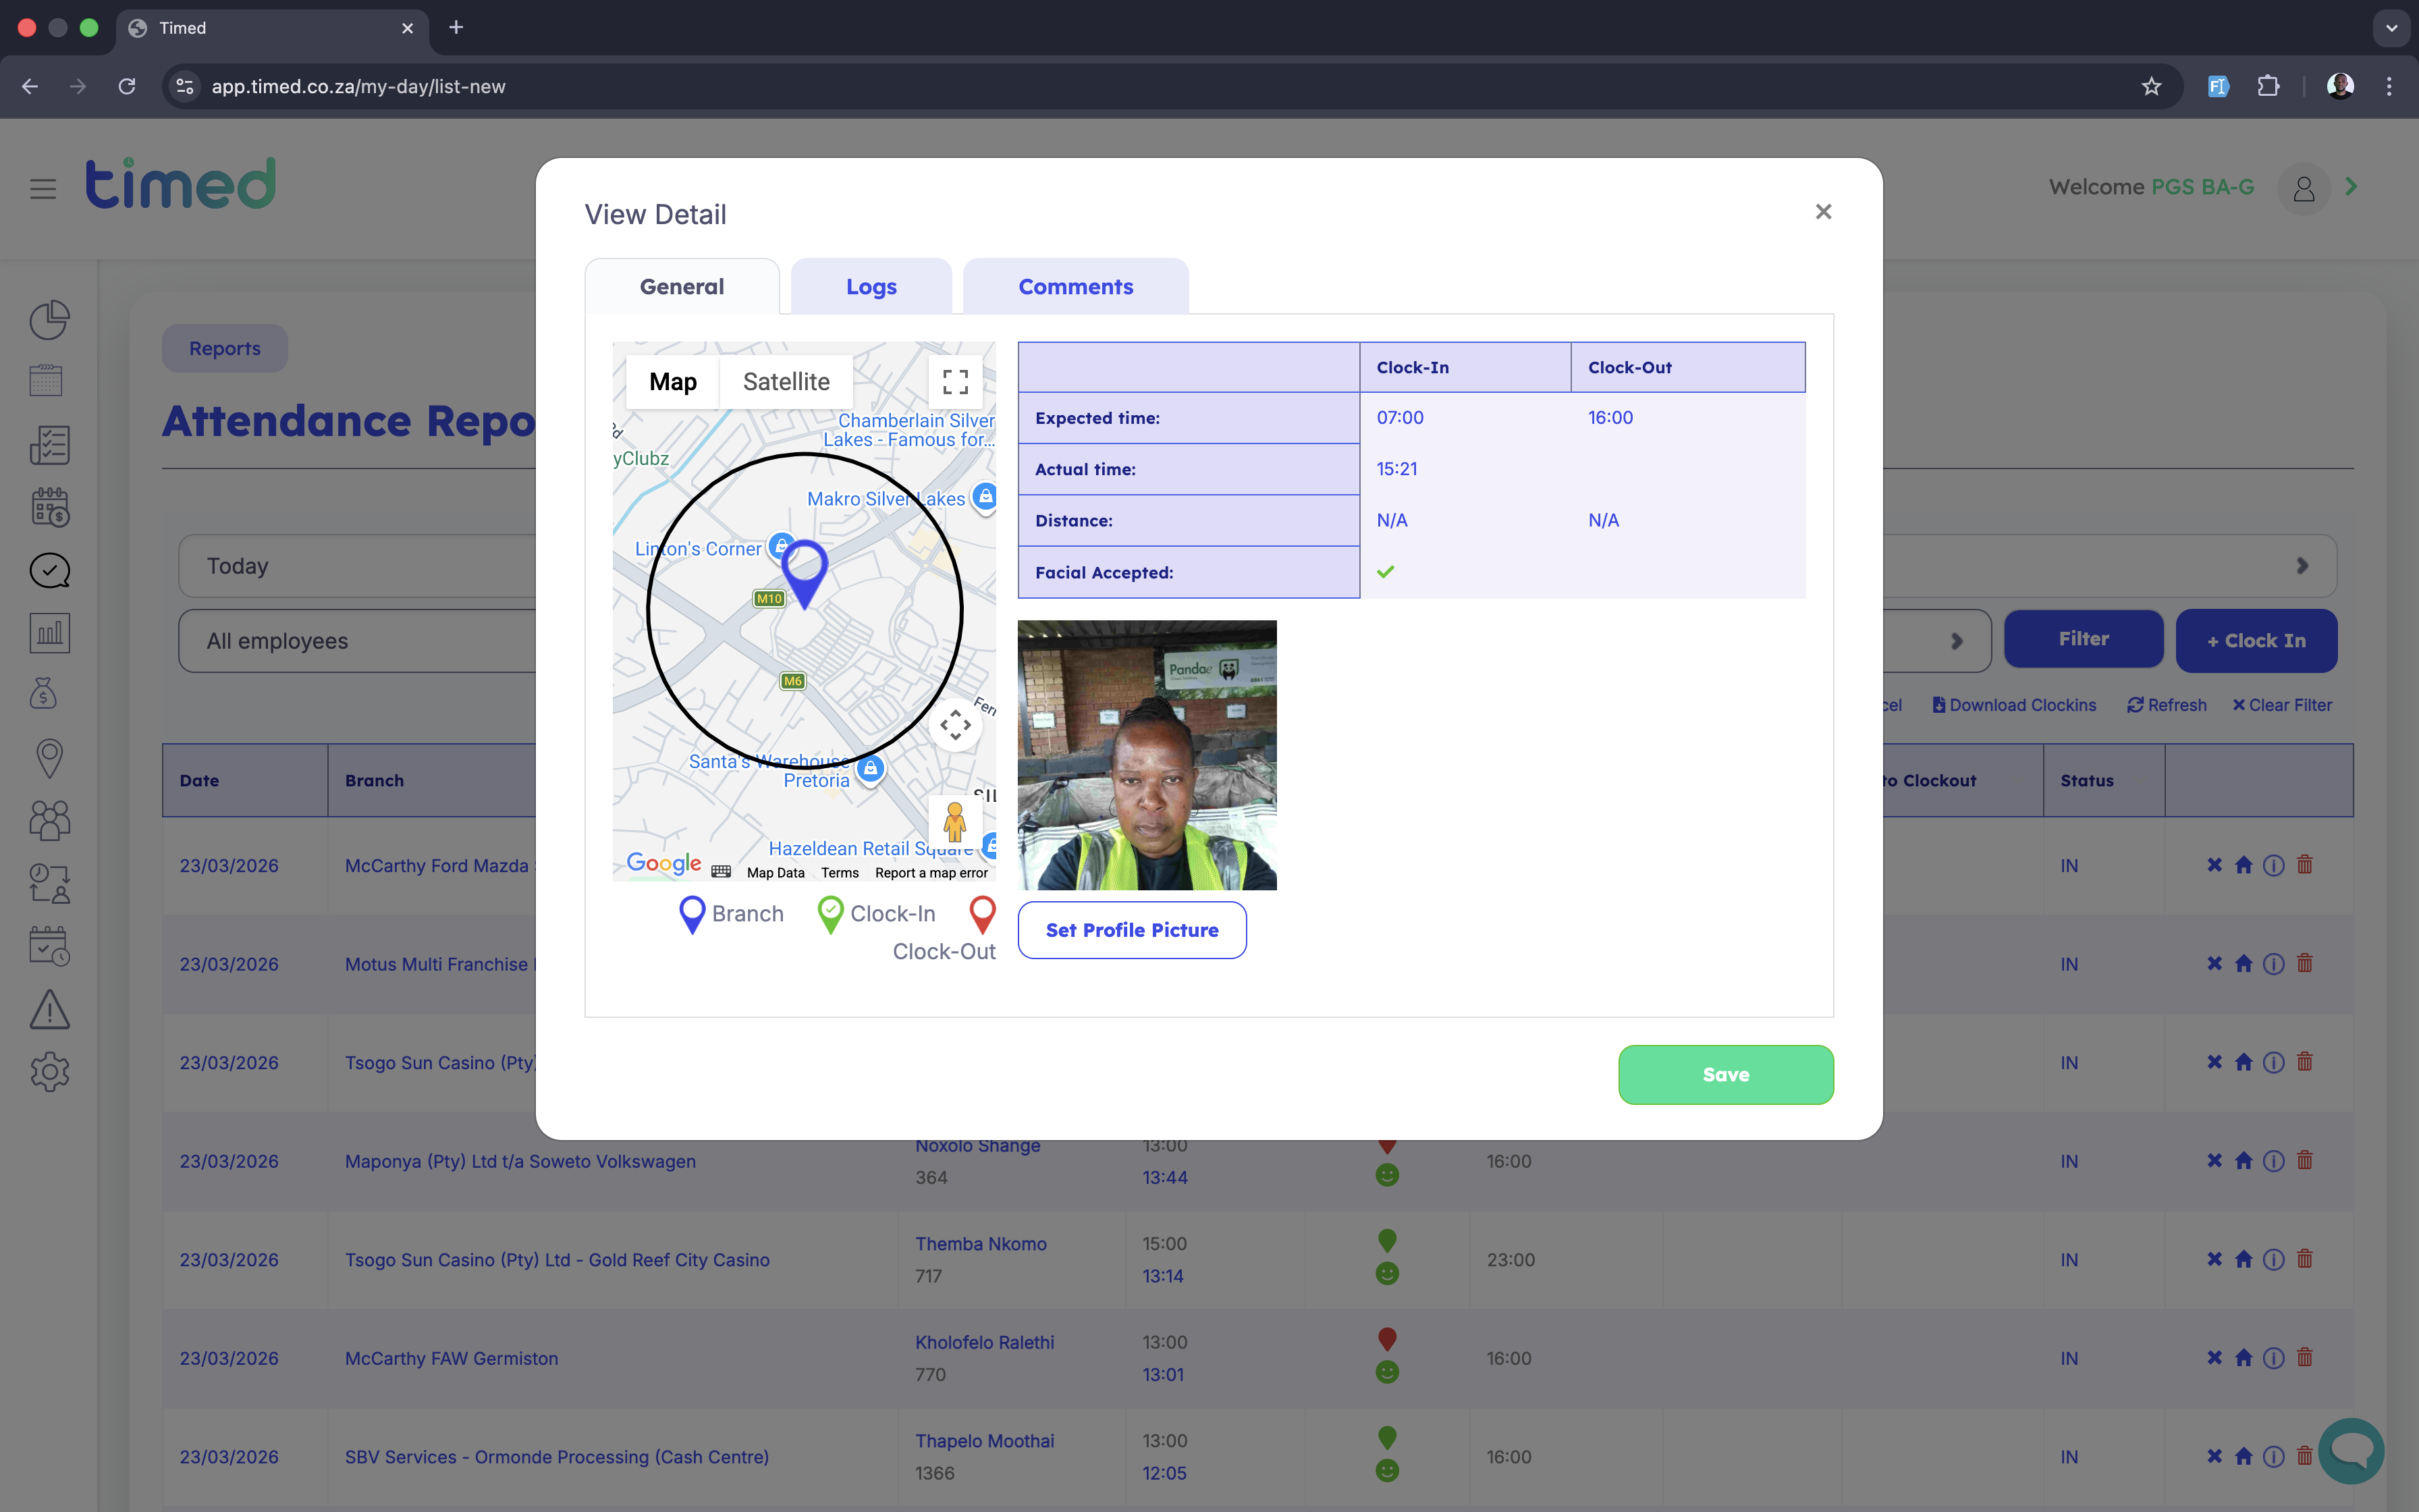Open the payroll calendar sidebar icon
The height and width of the screenshot is (1512, 2419).
click(49, 507)
